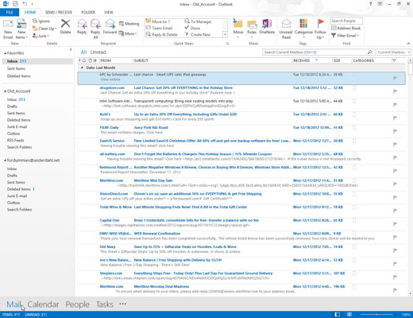Go to Calendar in navigation bar
Image resolution: width=413 pixels, height=318 pixels.
43,304
